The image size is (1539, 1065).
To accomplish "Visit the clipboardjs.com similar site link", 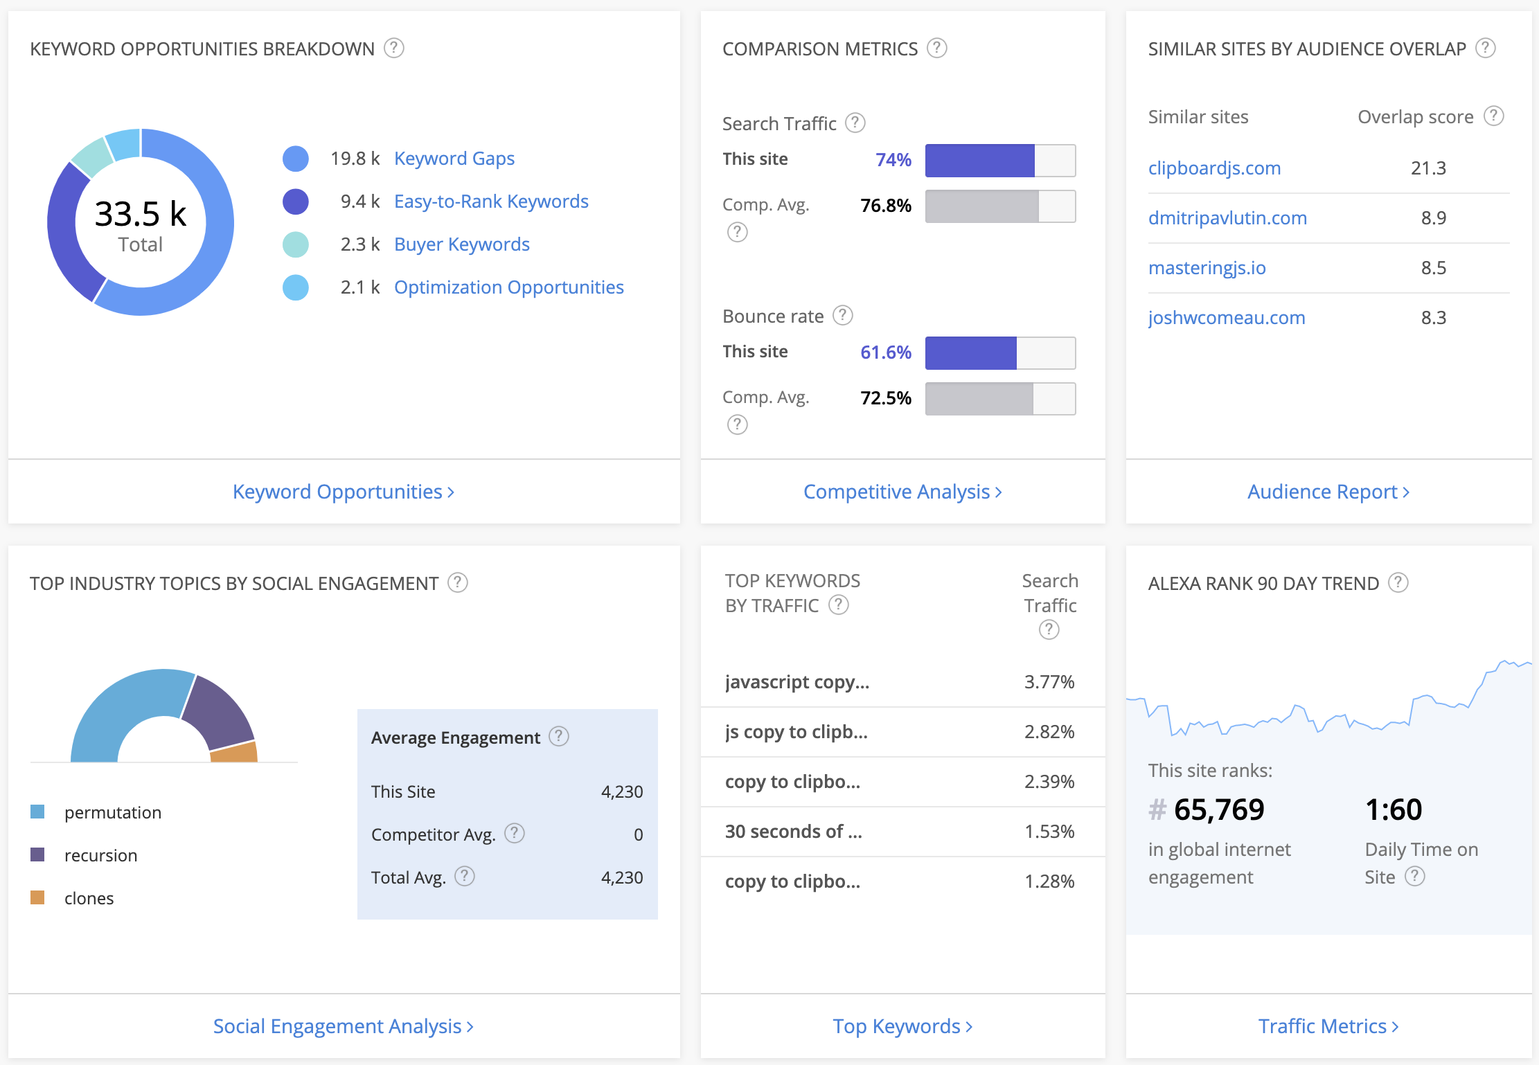I will point(1213,168).
